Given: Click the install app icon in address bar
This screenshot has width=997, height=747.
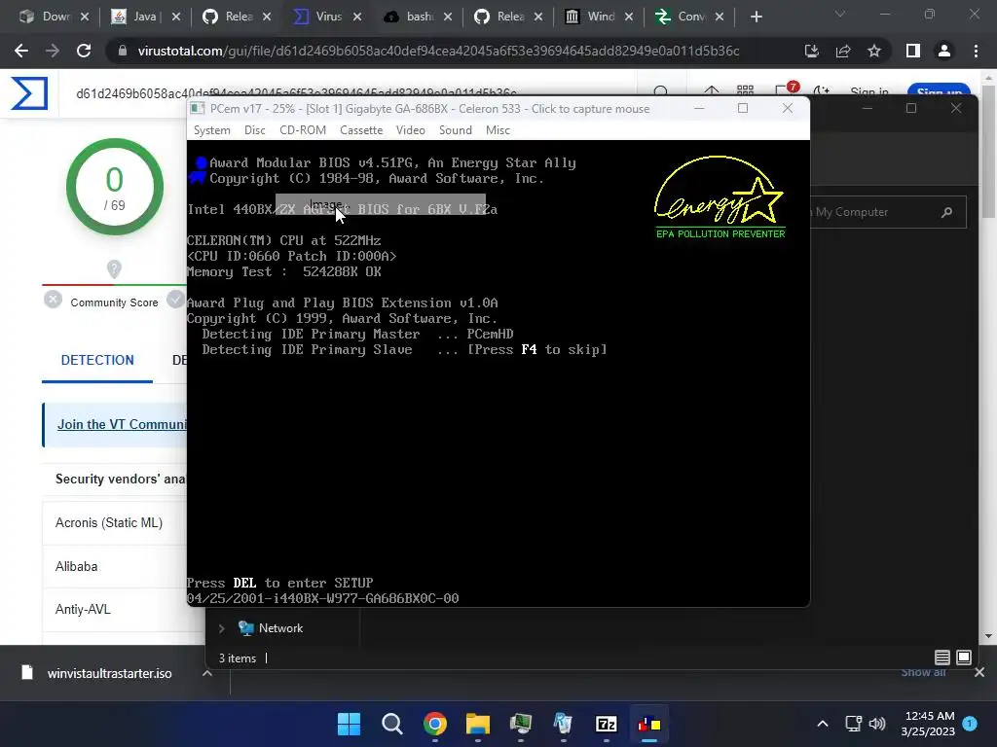Looking at the screenshot, I should [x=811, y=51].
